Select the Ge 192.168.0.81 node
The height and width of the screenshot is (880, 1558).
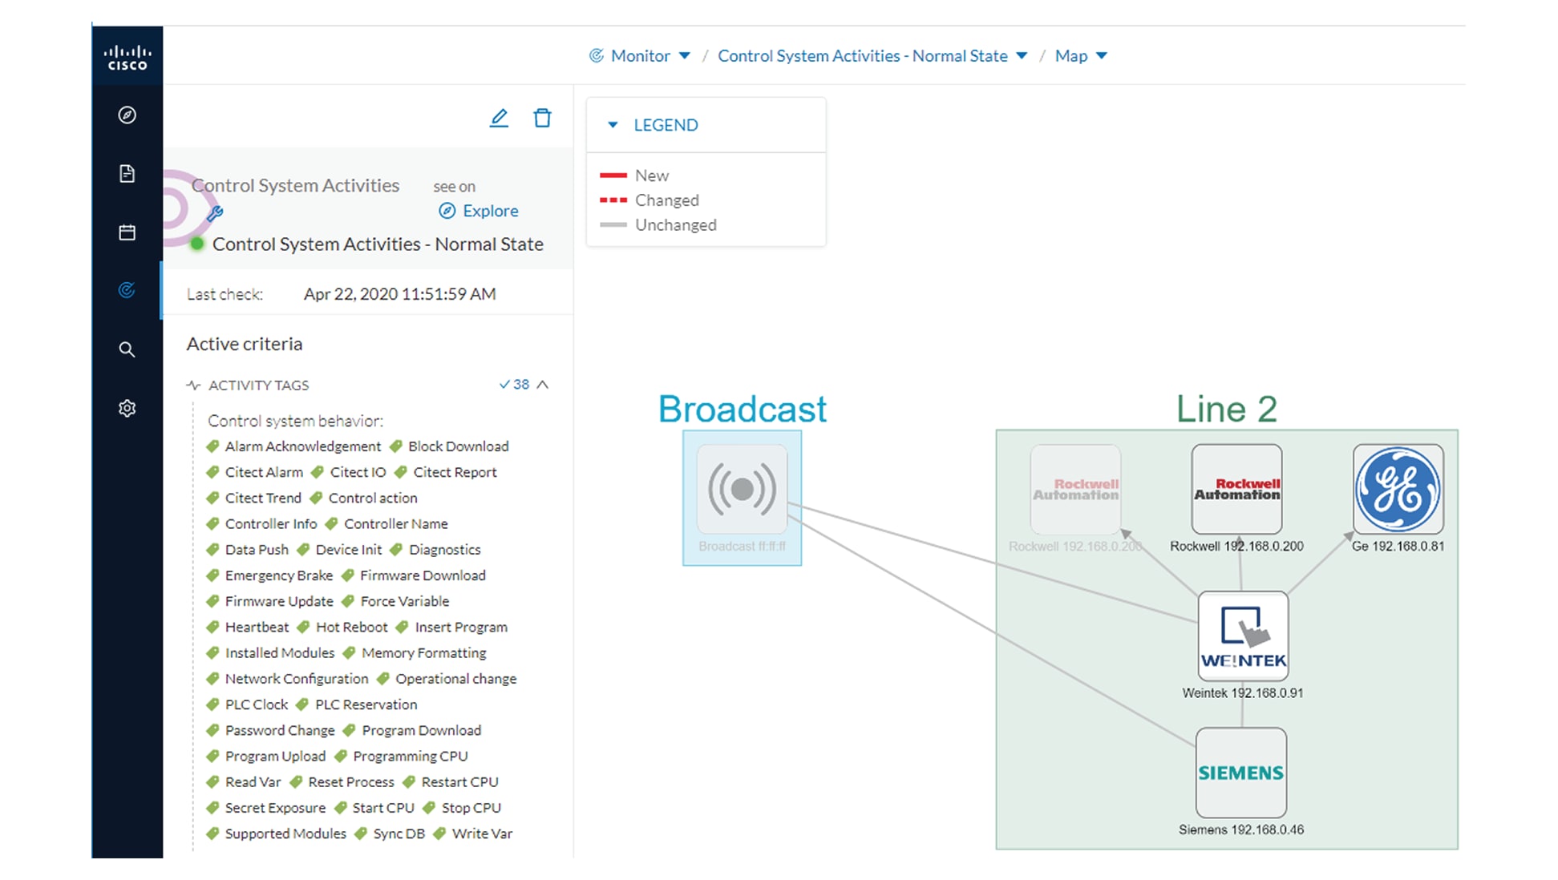[1398, 489]
